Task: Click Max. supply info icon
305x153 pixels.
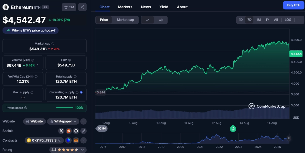Action: click(32, 92)
